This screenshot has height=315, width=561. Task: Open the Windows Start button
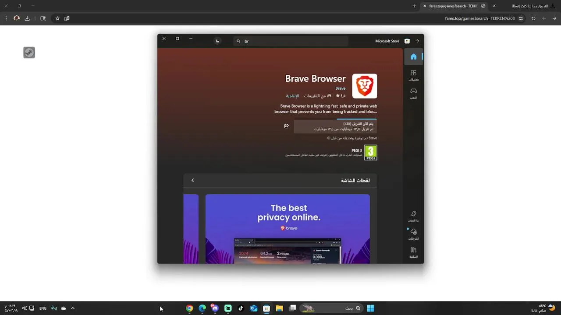coord(370,308)
